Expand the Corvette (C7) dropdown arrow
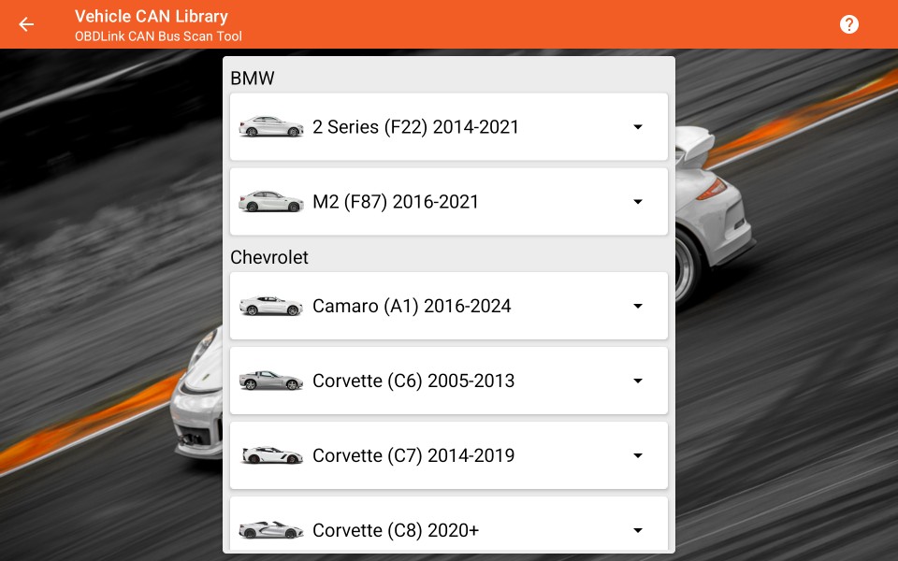 click(638, 455)
